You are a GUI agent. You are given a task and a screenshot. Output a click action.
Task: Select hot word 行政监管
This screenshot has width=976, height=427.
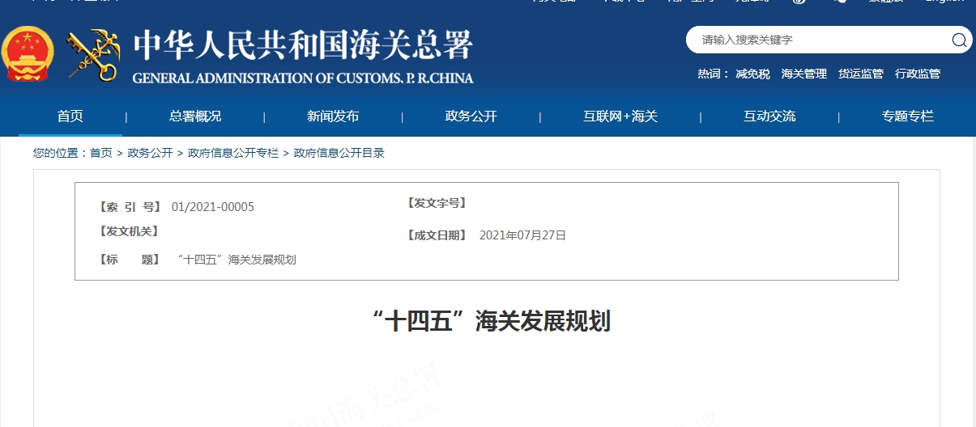click(x=918, y=74)
